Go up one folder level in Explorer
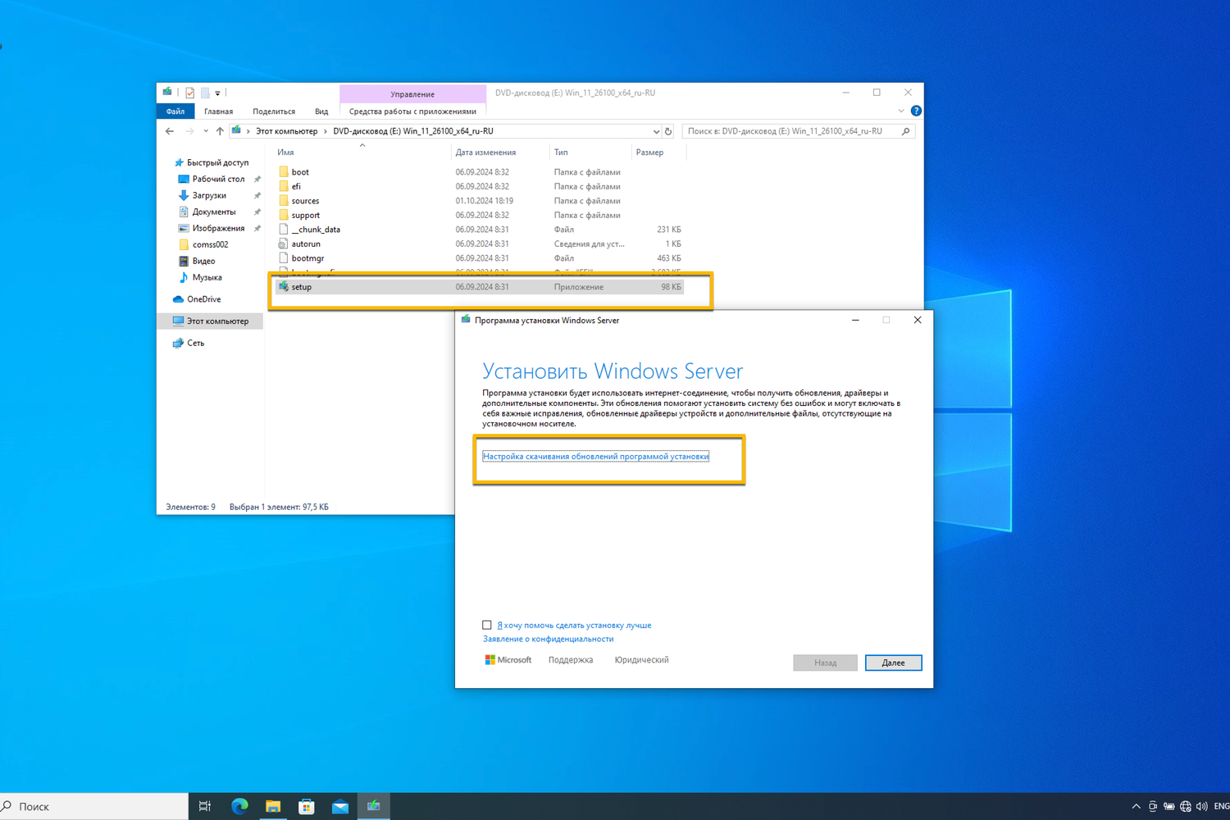 220,131
